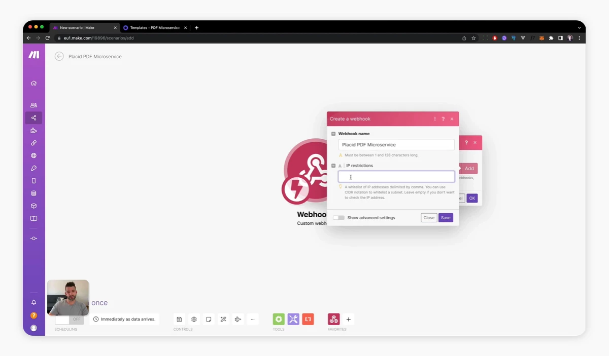The image size is (609, 356).
Task: Bookmark this page with the star icon
Action: click(473, 38)
